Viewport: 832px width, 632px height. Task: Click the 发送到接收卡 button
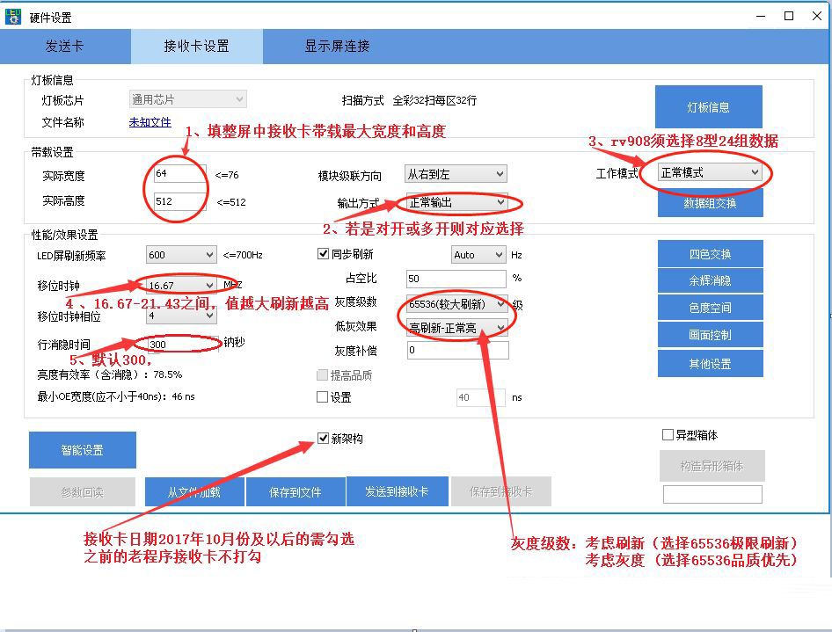[397, 491]
